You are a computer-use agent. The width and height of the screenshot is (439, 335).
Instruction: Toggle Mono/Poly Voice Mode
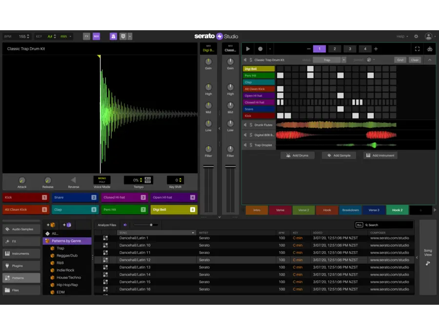(102, 180)
